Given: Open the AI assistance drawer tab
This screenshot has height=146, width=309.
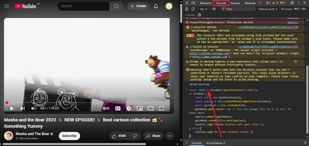Looking at the screenshot, I should pyautogui.click(x=216, y=143).
